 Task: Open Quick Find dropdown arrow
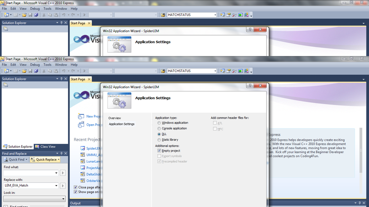pos(26,159)
